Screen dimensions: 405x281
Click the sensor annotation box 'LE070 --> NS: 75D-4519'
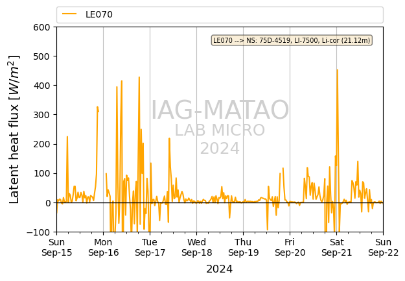292,40
